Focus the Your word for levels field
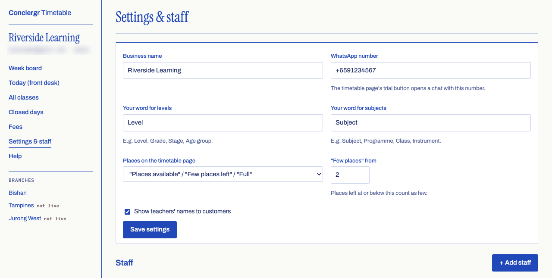Image resolution: width=552 pixels, height=278 pixels. point(223,122)
